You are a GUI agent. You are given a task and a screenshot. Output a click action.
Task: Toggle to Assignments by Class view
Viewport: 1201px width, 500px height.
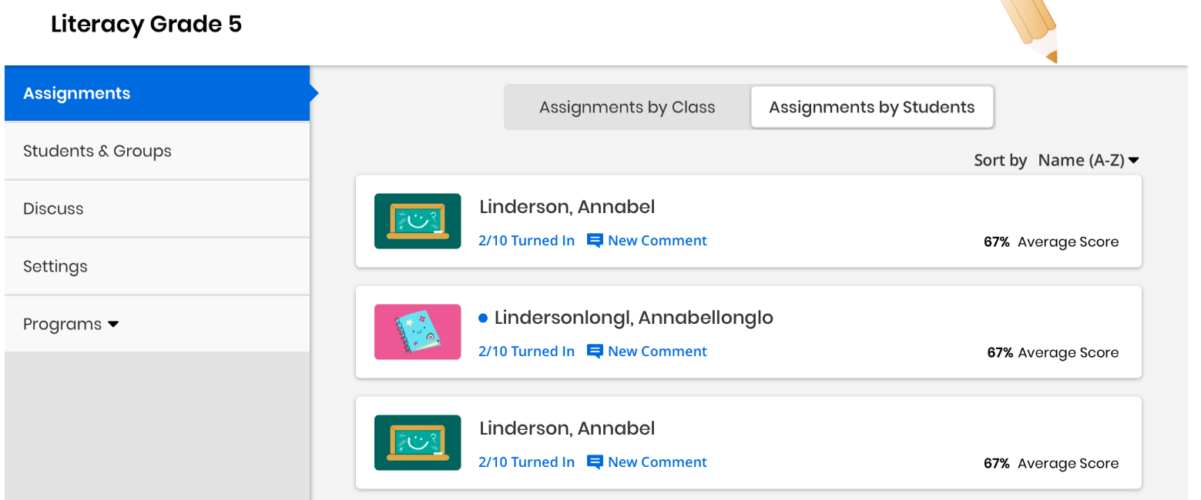pyautogui.click(x=626, y=106)
